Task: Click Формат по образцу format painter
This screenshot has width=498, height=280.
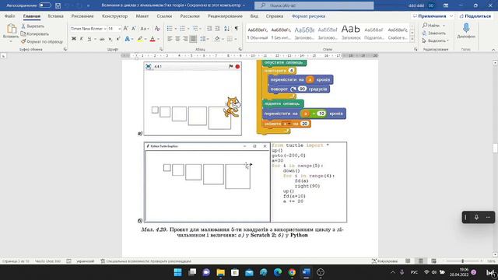Action: (x=42, y=41)
